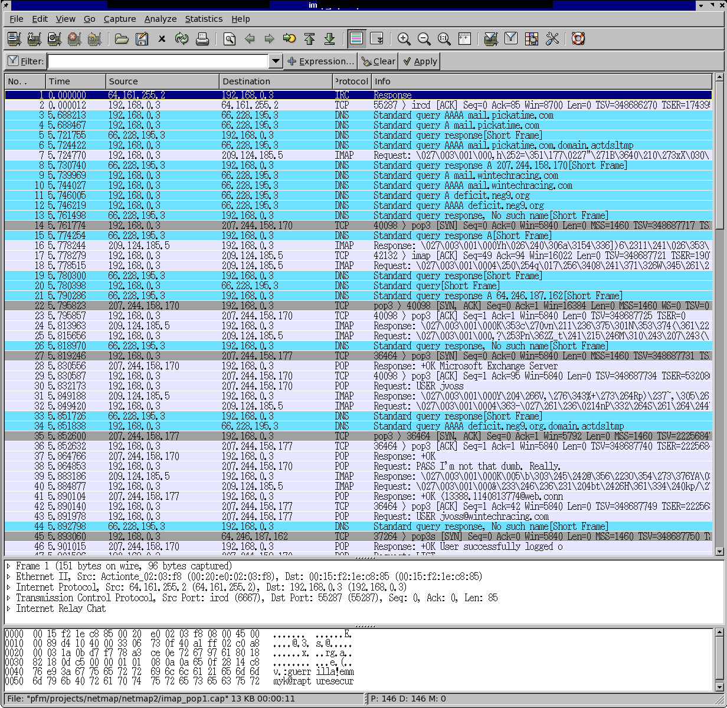Click the Reload capture file icon
The width and height of the screenshot is (727, 708).
[x=182, y=39]
